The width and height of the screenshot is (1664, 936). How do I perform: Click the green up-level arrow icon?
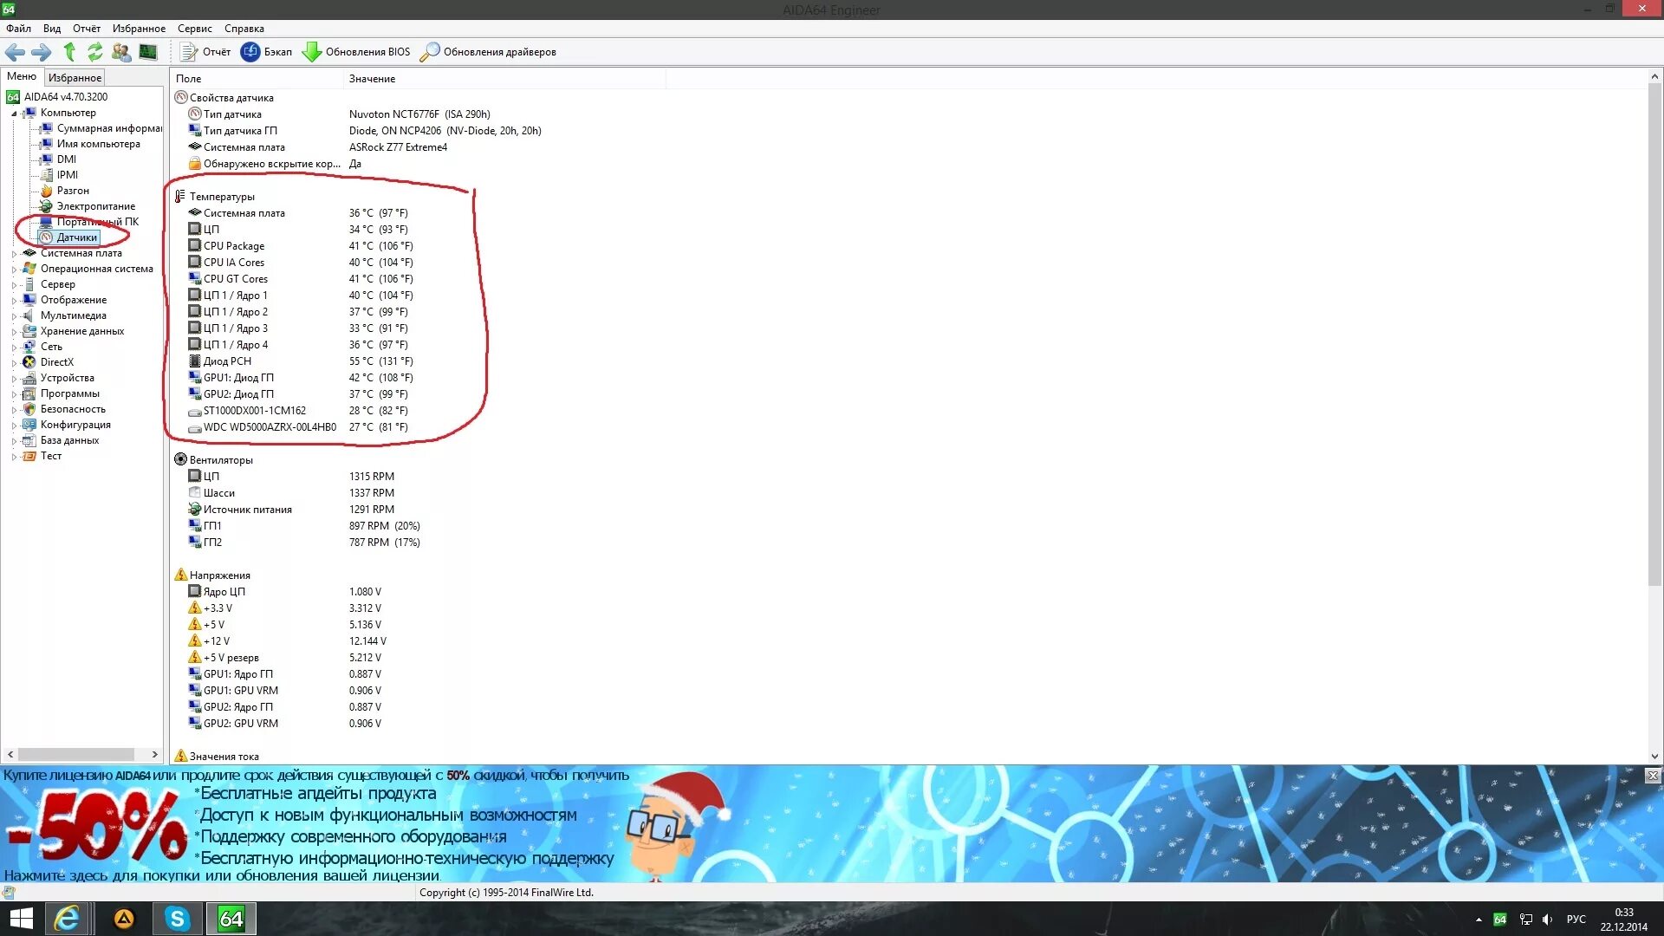pos(69,52)
